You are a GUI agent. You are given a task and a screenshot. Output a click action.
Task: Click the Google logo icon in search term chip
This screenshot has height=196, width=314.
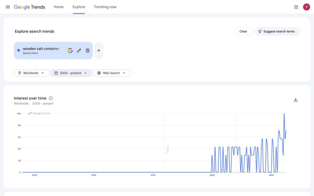click(x=70, y=51)
